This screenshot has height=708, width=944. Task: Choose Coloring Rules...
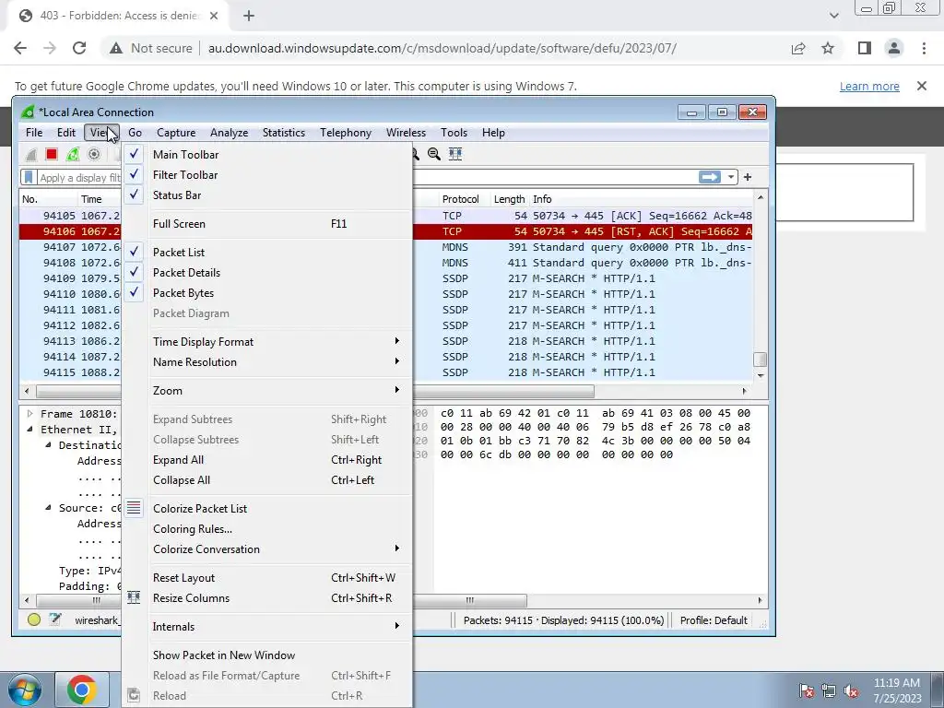pyautogui.click(x=267, y=529)
